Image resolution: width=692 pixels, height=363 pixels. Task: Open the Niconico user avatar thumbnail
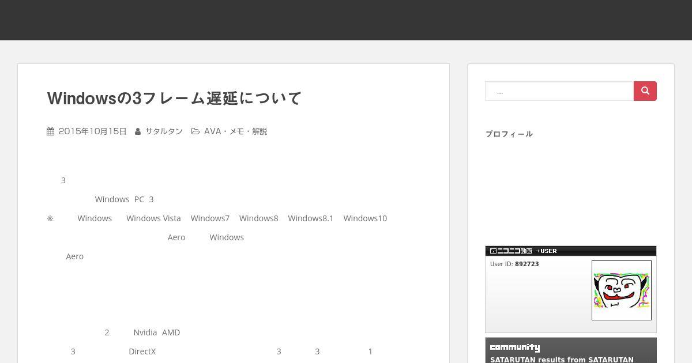point(622,290)
